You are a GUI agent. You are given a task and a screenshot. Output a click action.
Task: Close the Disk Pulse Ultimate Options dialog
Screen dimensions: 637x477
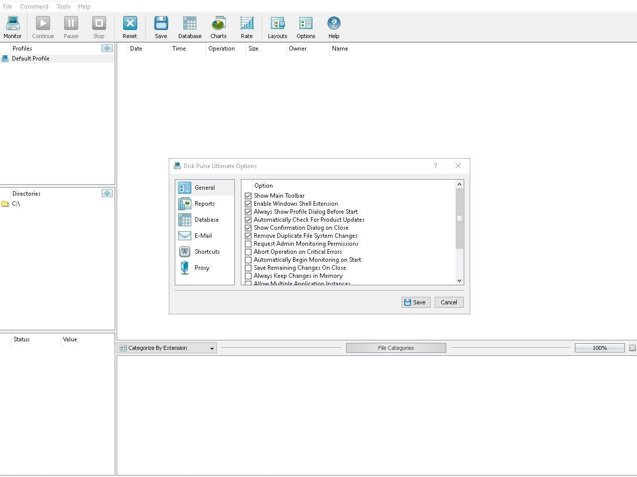[x=458, y=166]
